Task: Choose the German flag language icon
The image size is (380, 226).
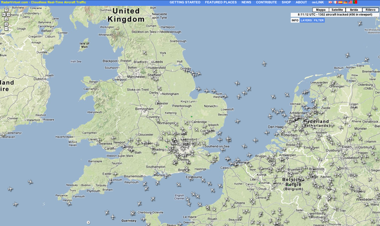Action: [x=345, y=2]
